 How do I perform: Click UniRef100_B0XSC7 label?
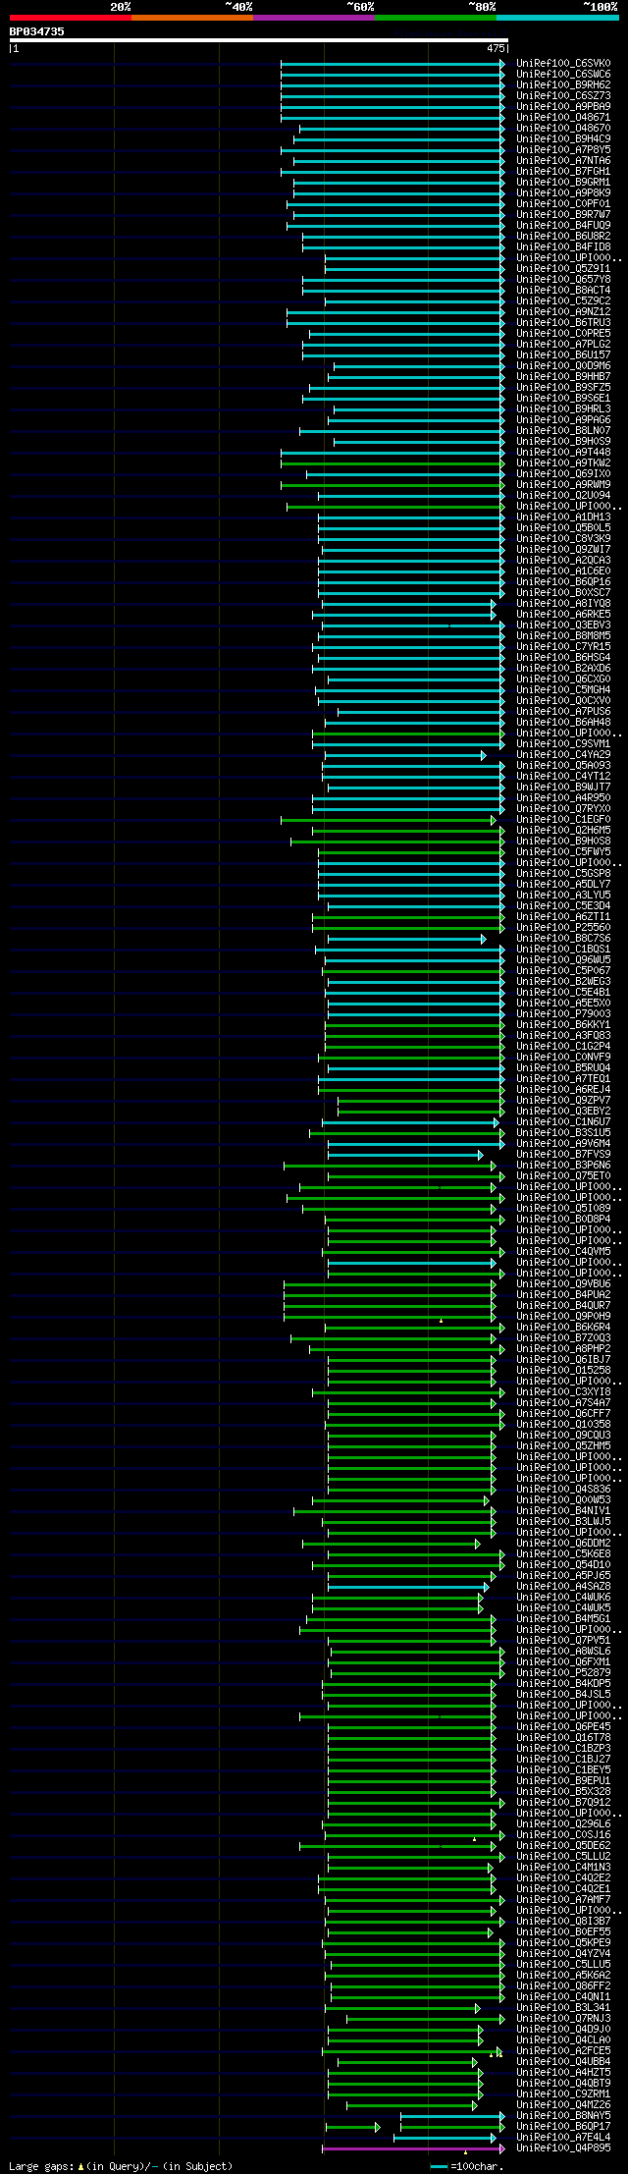(x=563, y=593)
